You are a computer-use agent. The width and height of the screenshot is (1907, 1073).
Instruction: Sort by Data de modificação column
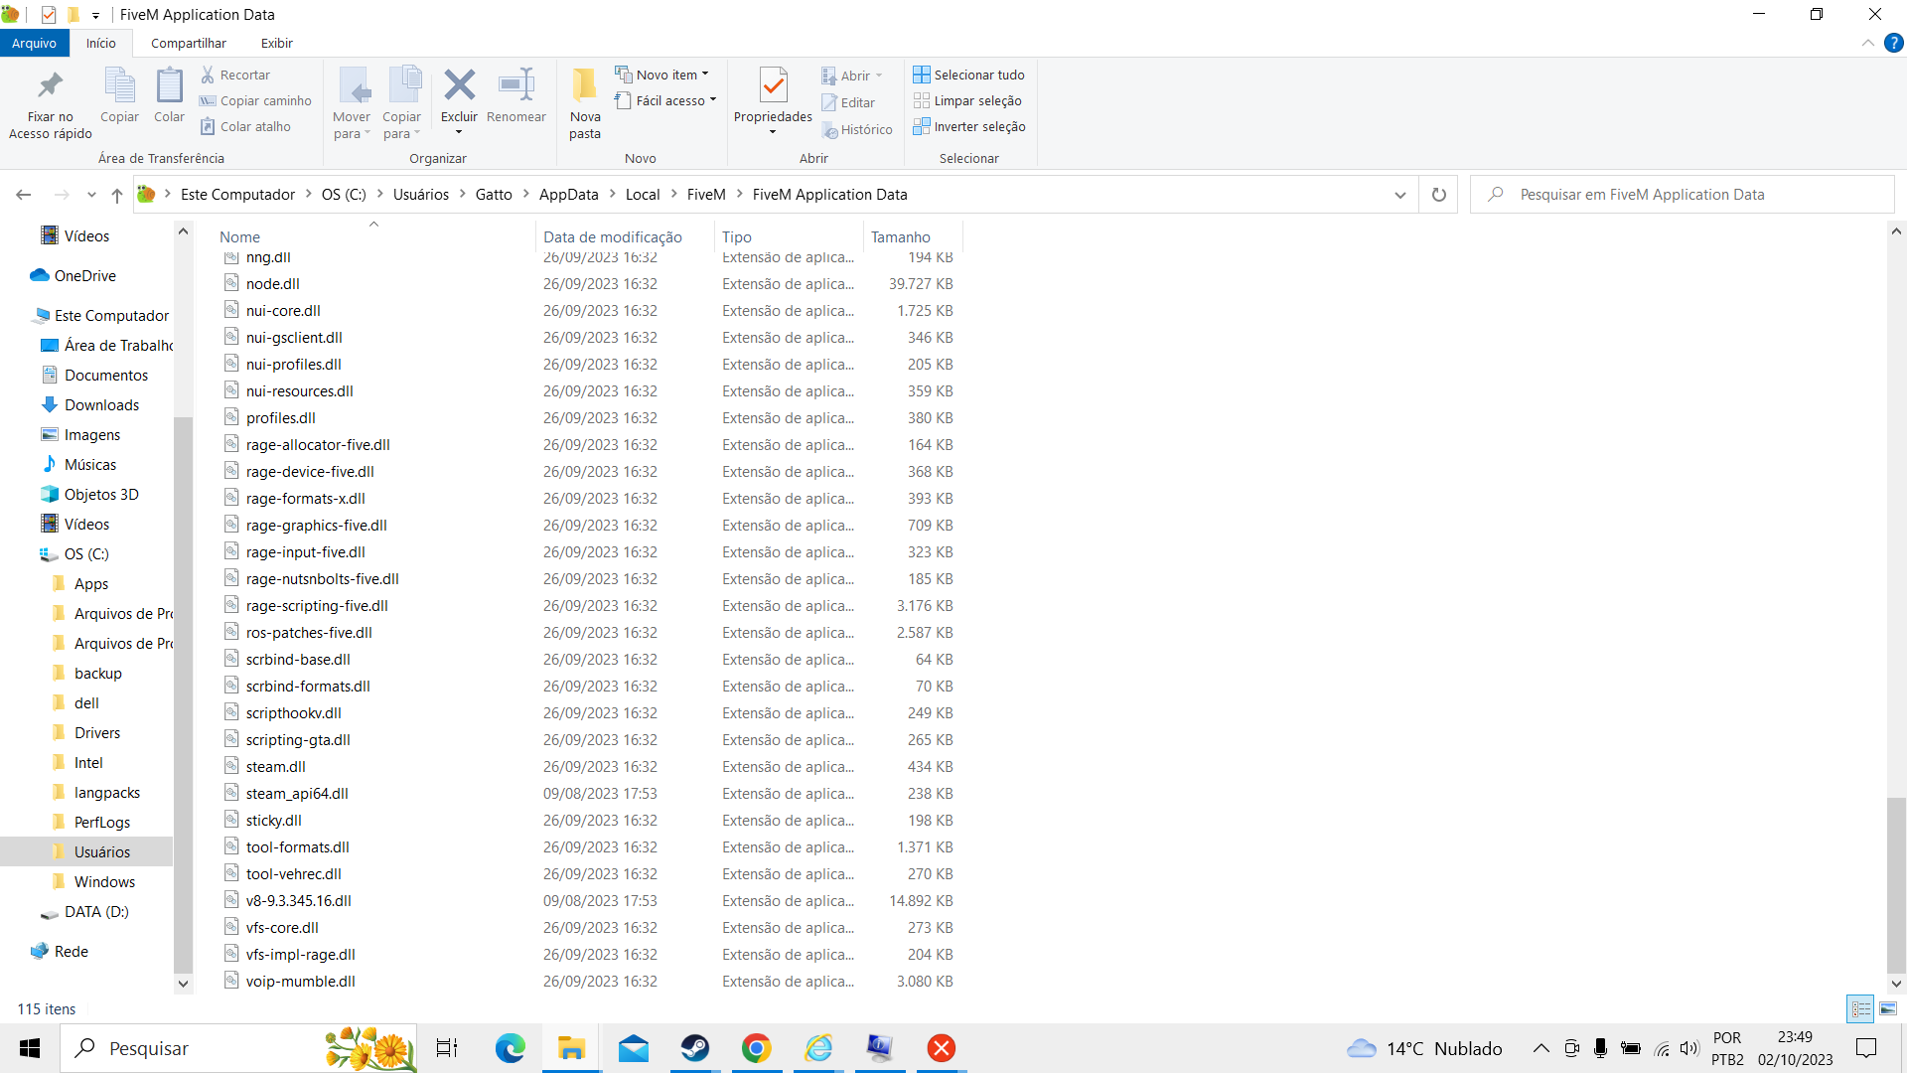point(626,236)
